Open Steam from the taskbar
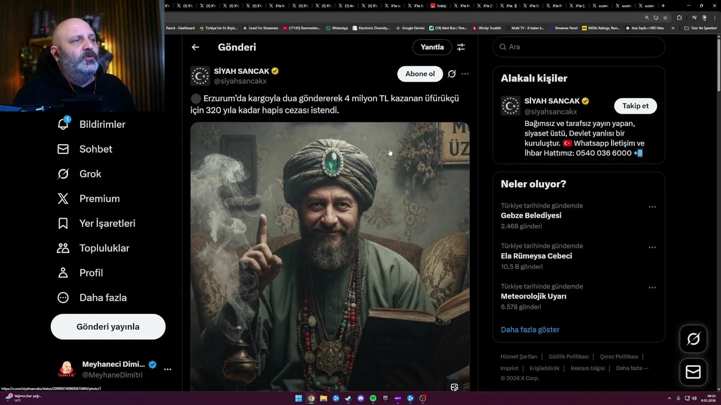 pyautogui.click(x=348, y=398)
